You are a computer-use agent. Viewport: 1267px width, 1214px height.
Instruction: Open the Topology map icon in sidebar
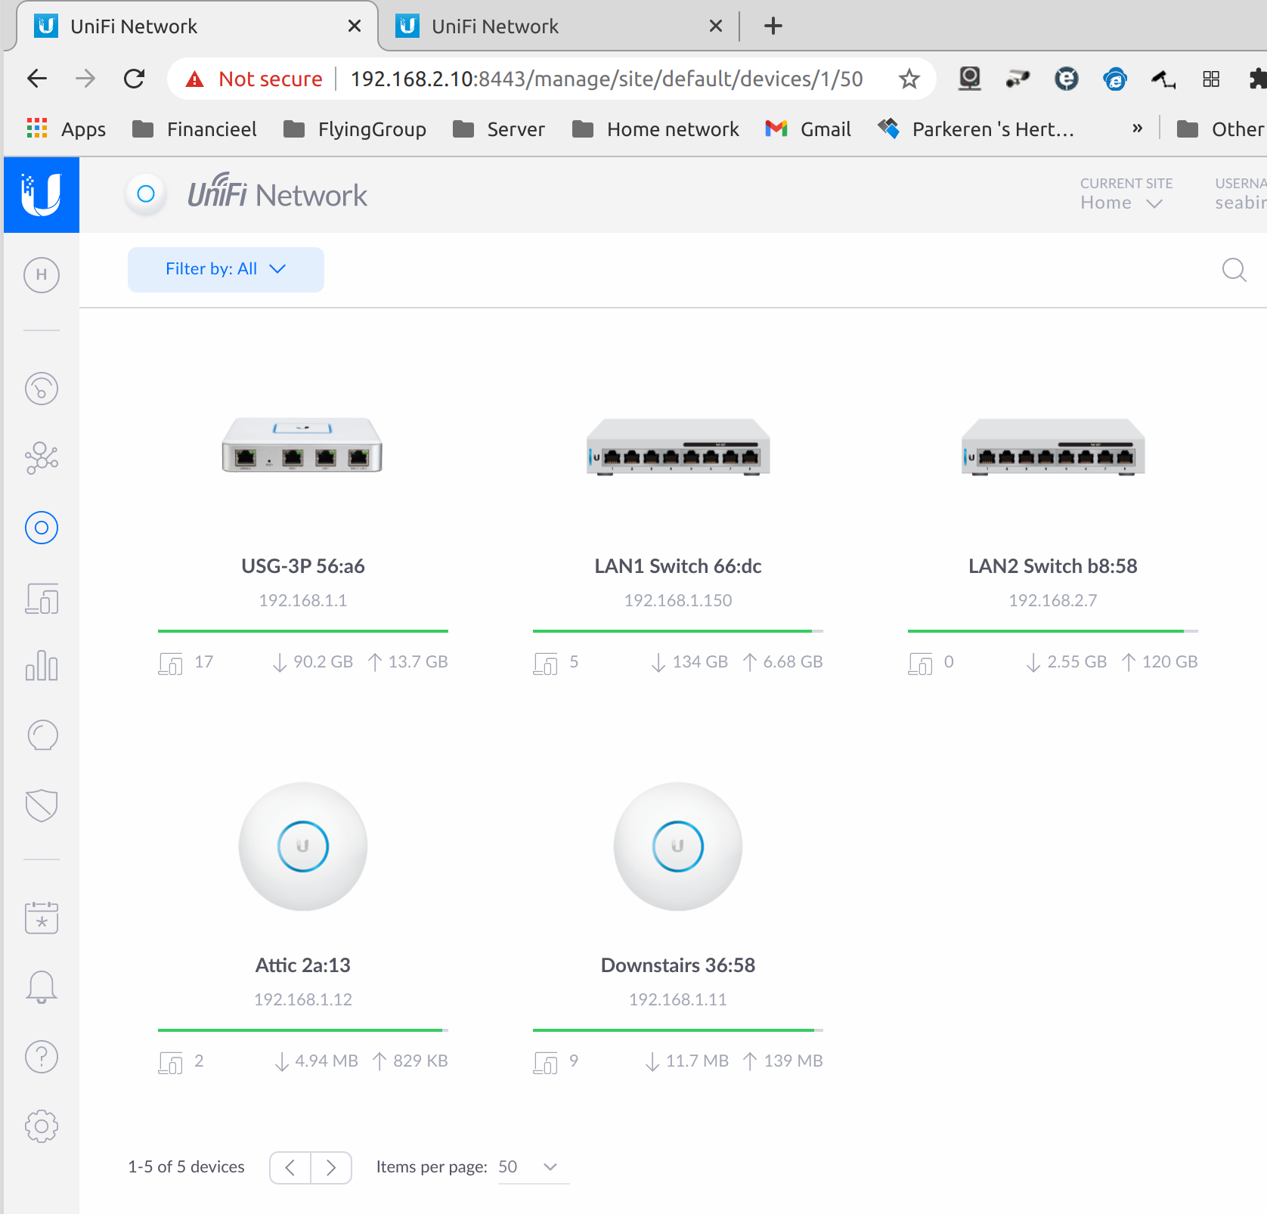click(42, 458)
